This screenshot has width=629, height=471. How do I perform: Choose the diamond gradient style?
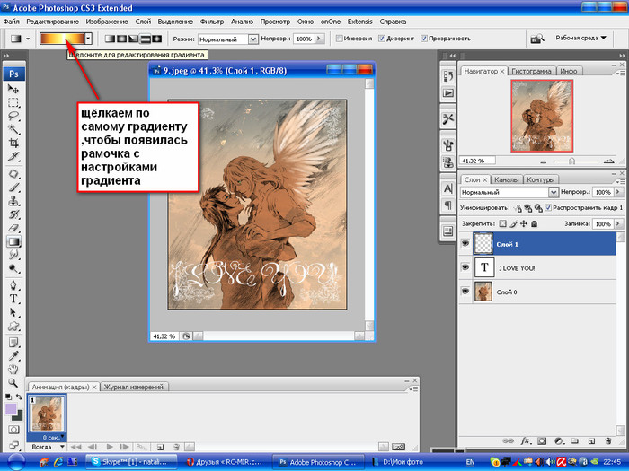pos(157,39)
